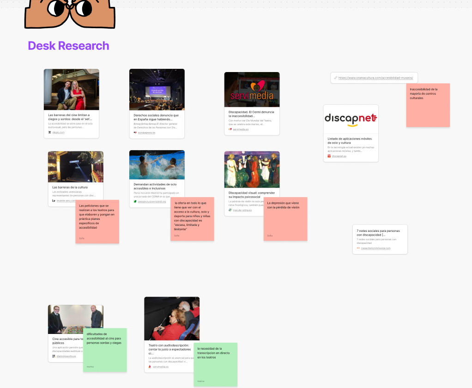Click the europapress.es favicon icon
The image size is (472, 388).
click(135, 133)
